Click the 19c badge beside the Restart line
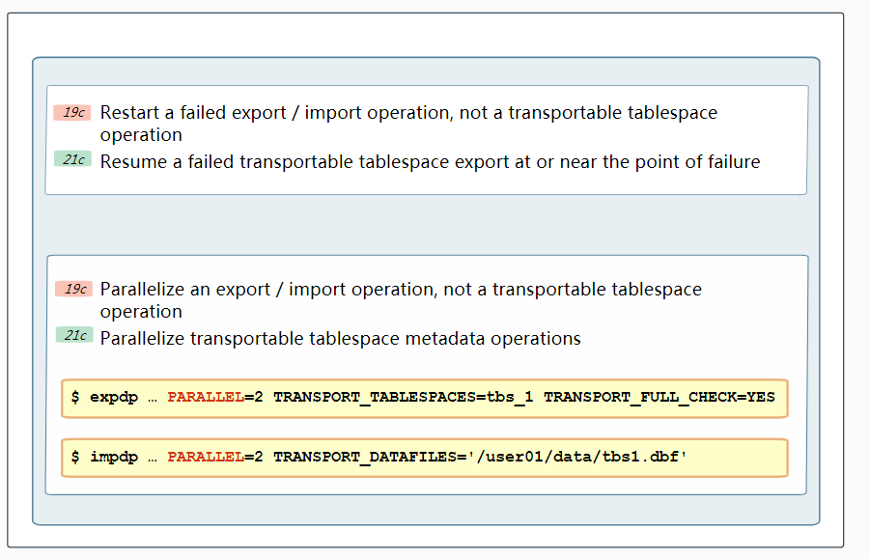 (x=72, y=113)
